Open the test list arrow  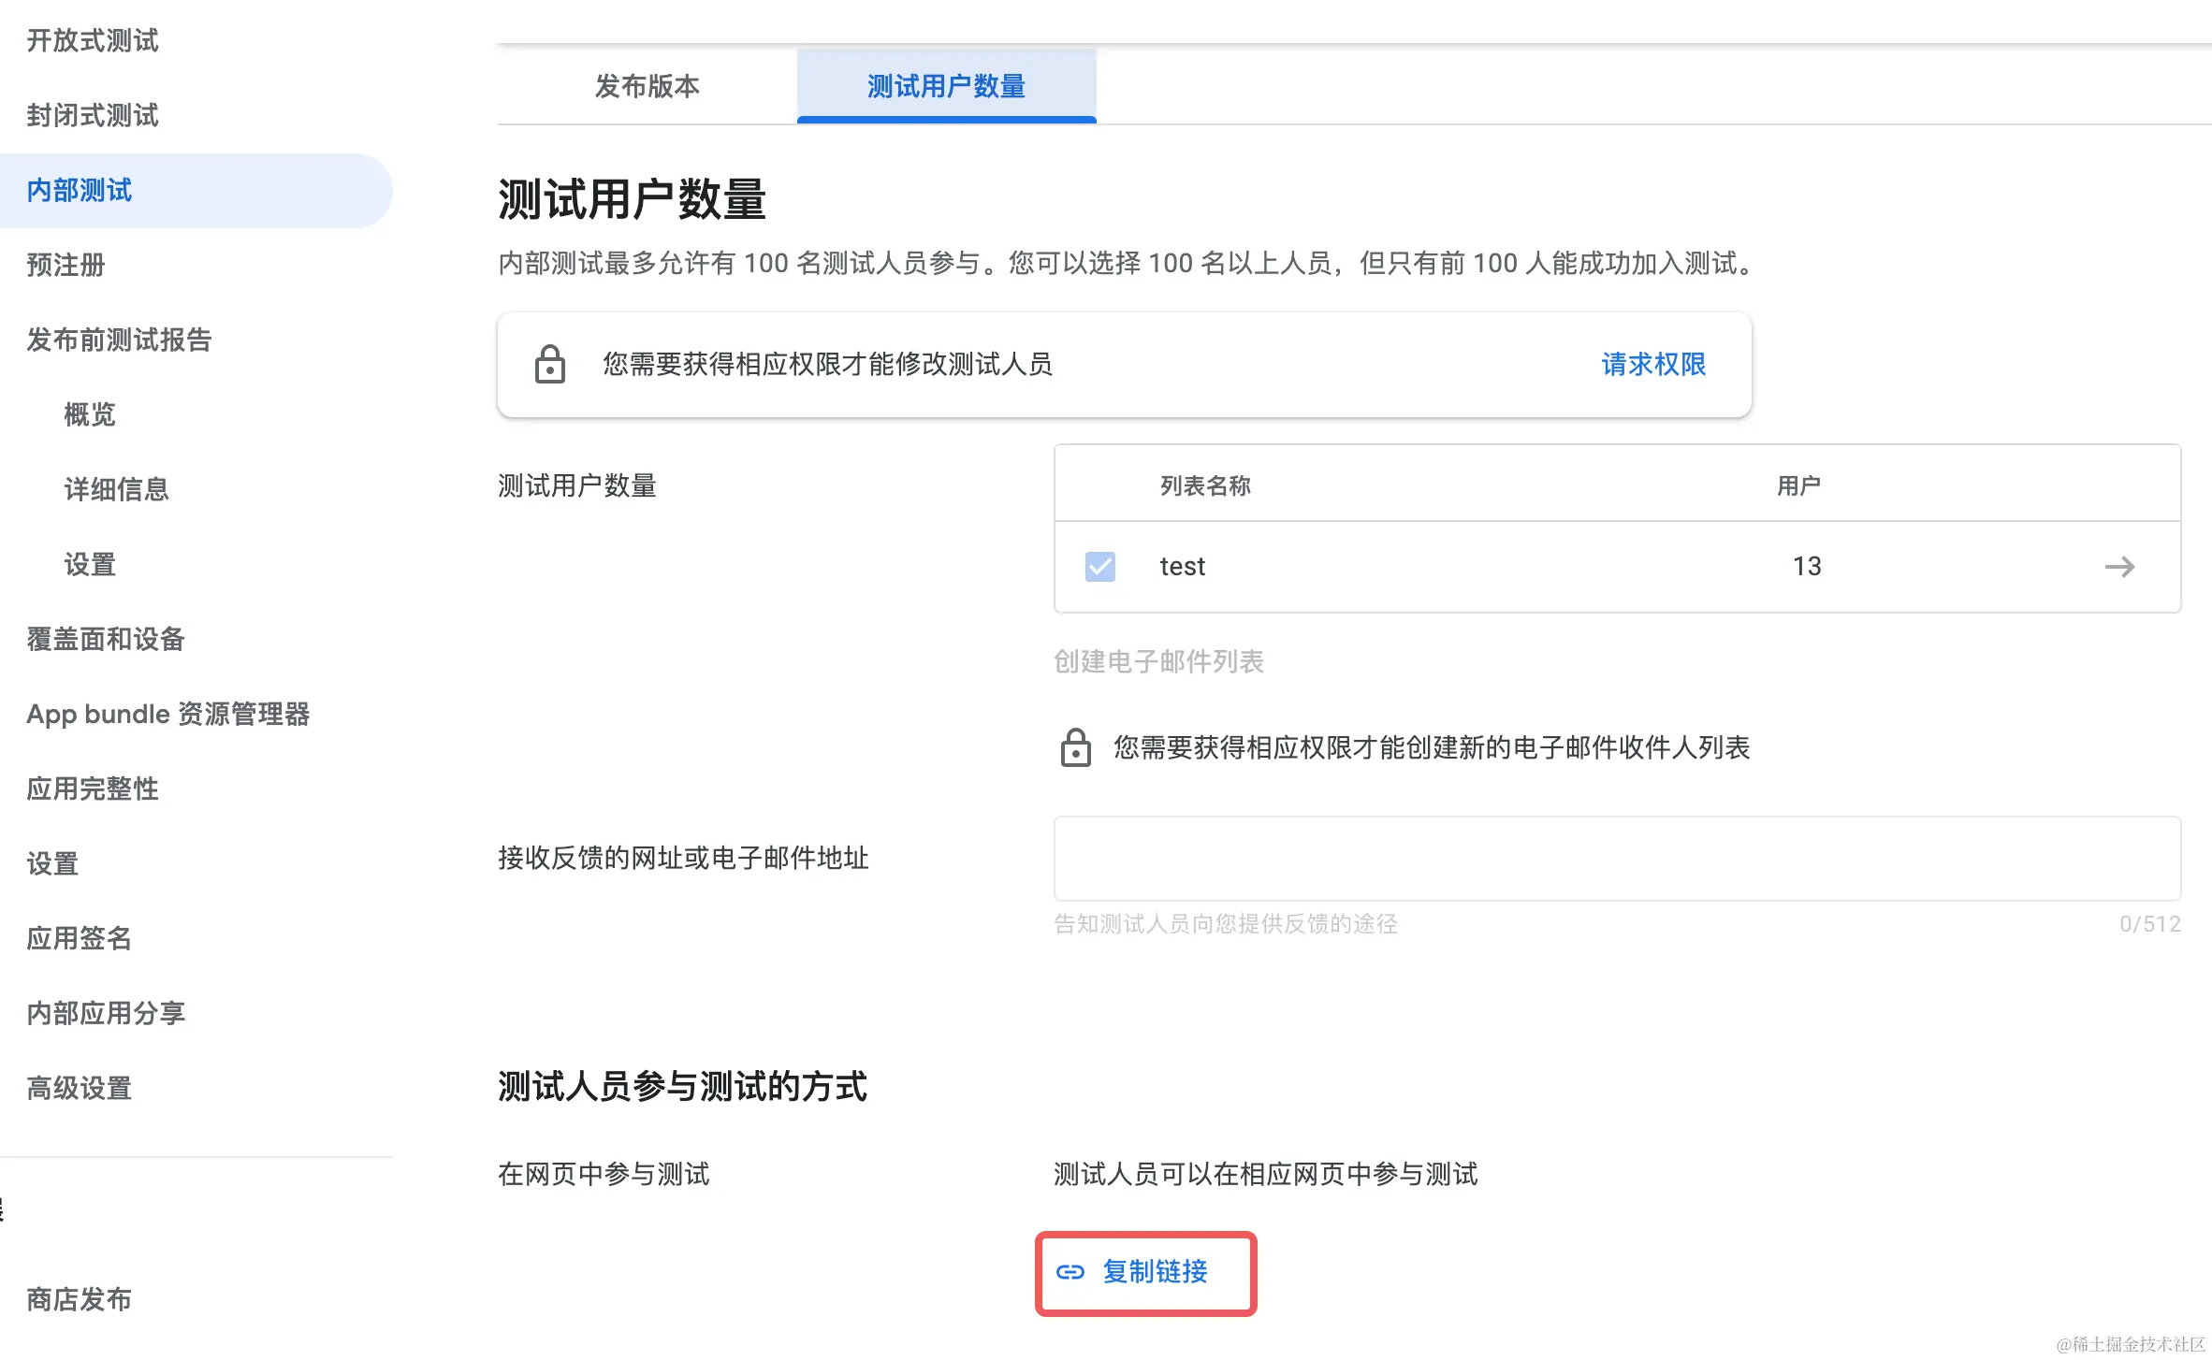(x=2119, y=567)
